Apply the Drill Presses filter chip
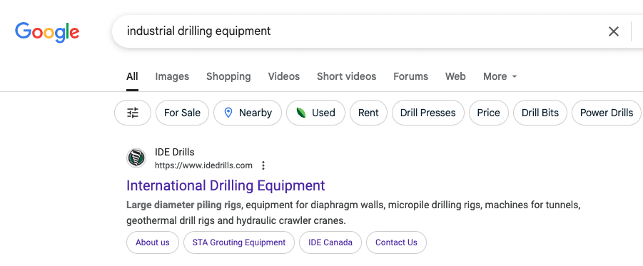This screenshot has width=643, height=266. (427, 113)
